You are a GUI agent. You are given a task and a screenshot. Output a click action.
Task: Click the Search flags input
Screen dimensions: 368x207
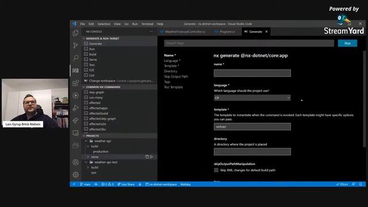249,43
